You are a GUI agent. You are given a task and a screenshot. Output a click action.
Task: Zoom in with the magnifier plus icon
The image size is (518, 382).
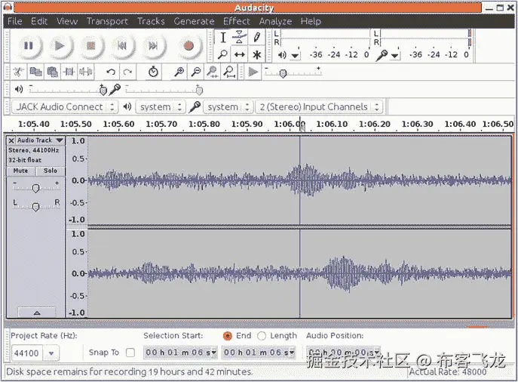click(x=179, y=72)
